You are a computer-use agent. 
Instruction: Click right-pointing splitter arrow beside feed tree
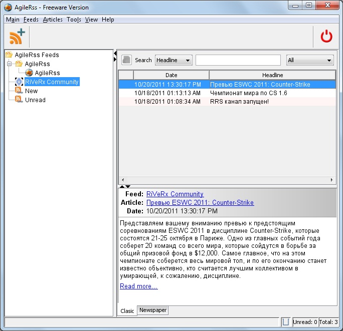pyautogui.click(x=115, y=59)
